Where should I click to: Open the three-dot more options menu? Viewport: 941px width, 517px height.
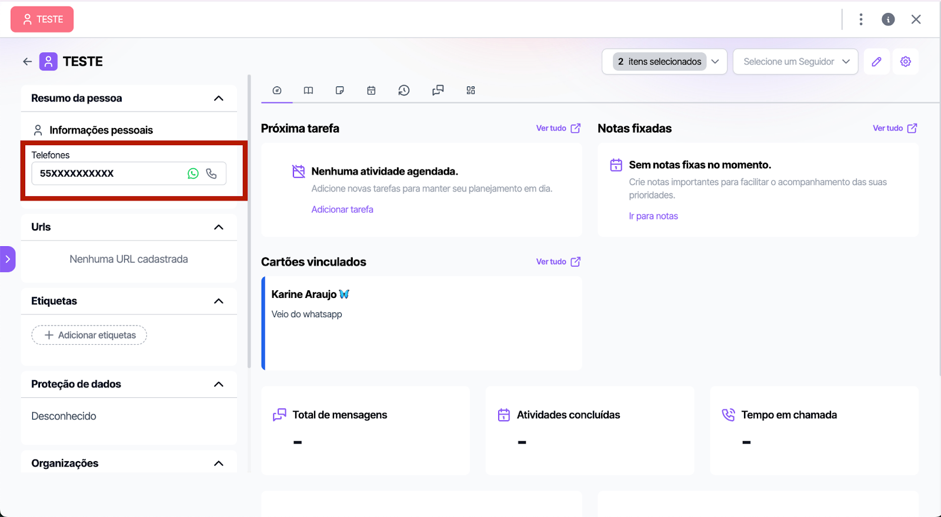pos(860,19)
